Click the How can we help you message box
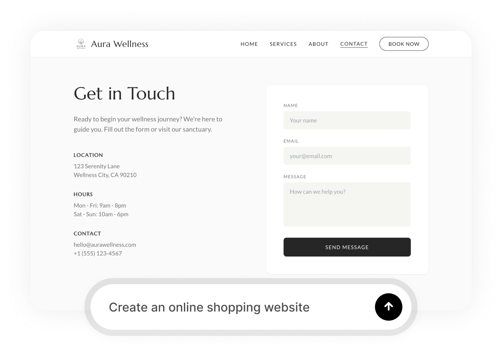The width and height of the screenshot is (502, 348). pos(347,204)
